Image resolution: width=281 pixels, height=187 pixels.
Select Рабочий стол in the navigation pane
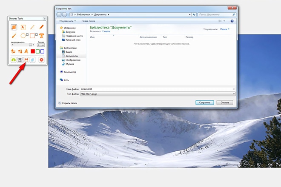click(72, 40)
